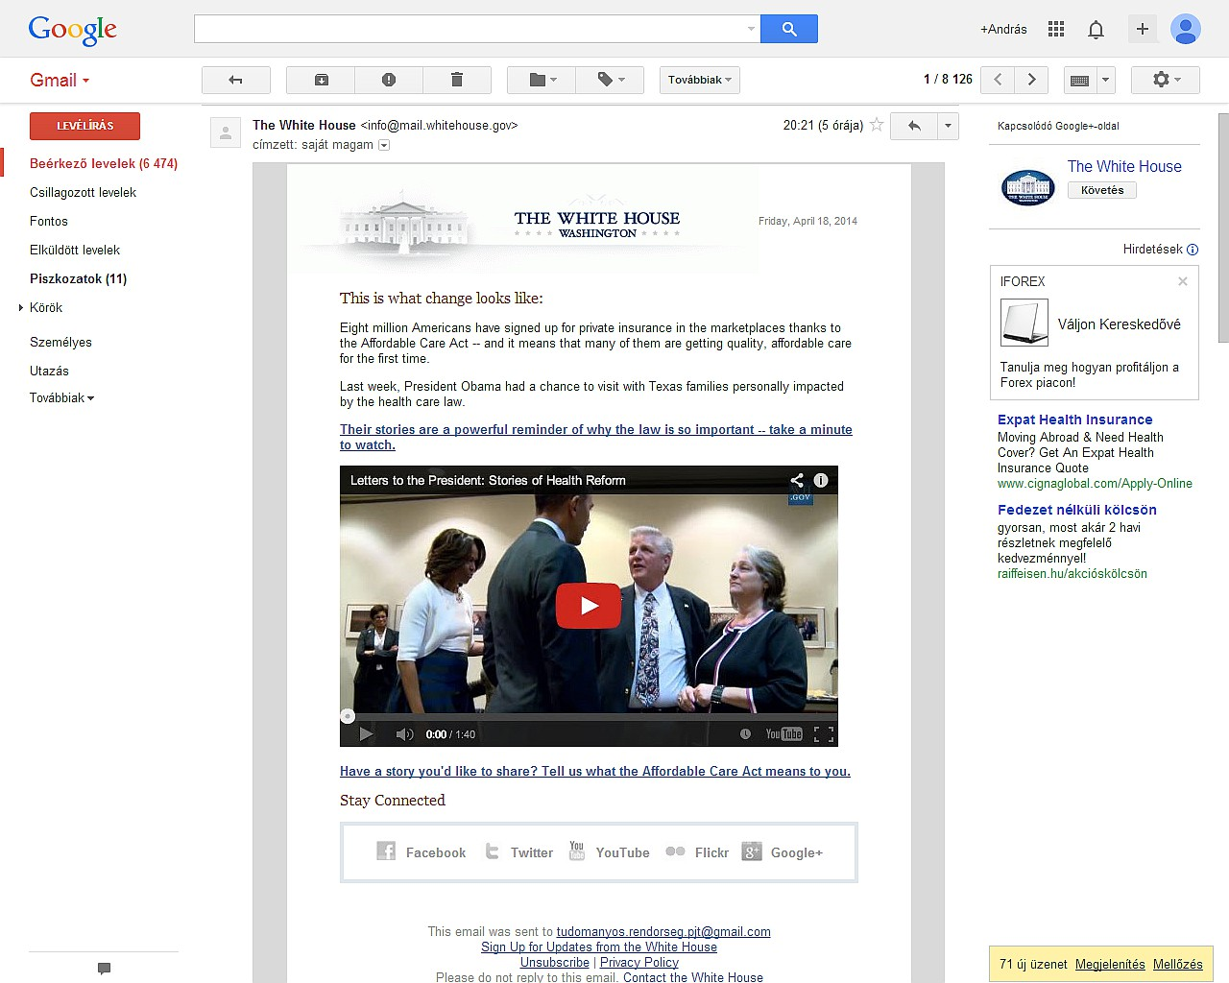
Task: Open the Move to folder dropdown
Action: (x=542, y=80)
